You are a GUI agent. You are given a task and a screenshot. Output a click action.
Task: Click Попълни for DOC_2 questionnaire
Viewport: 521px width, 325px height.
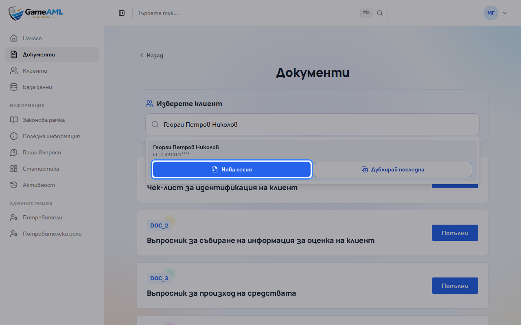(455, 233)
